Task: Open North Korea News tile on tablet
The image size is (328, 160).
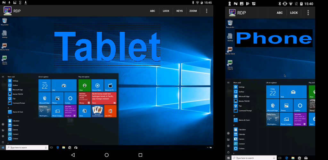Action: click(104, 98)
